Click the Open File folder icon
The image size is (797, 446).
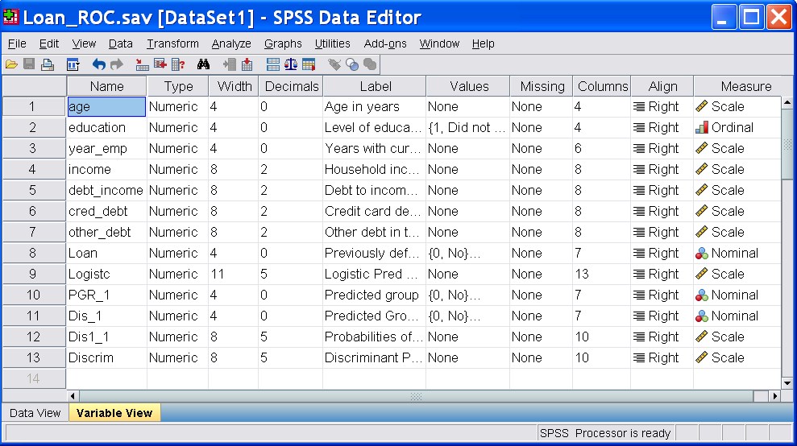pyautogui.click(x=12, y=64)
